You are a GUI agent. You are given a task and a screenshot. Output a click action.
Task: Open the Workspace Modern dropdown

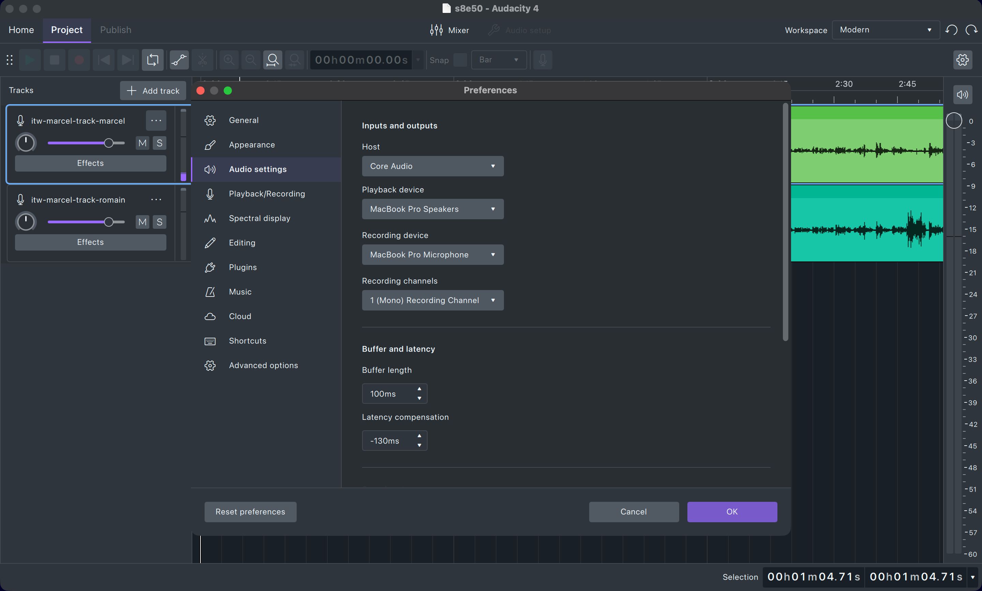click(x=886, y=30)
